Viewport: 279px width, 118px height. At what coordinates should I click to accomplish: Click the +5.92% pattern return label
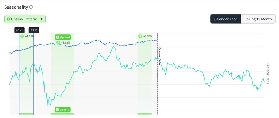point(66,43)
